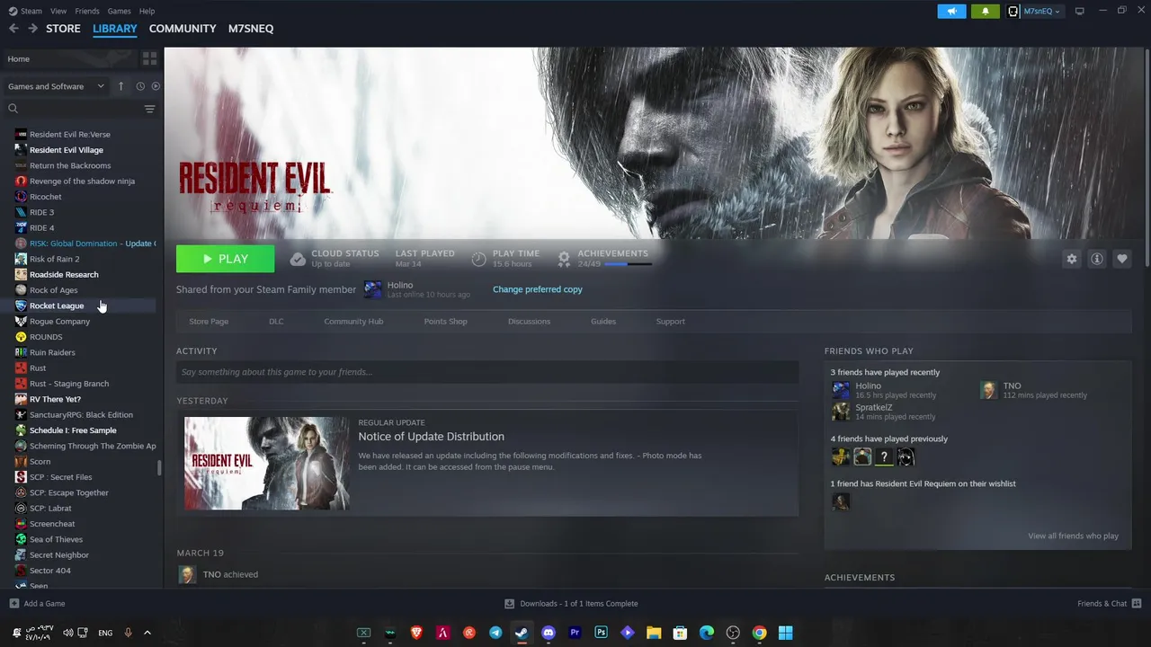Open the Friends menu

coord(87,11)
